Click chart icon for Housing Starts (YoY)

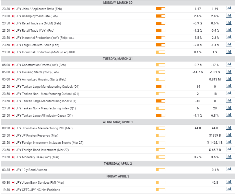[x=228, y=72]
